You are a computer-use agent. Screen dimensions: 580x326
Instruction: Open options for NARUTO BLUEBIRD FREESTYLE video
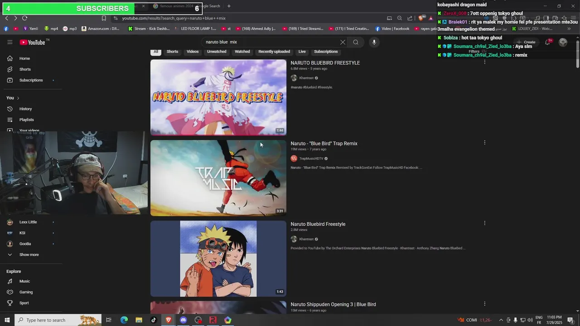coord(484,62)
